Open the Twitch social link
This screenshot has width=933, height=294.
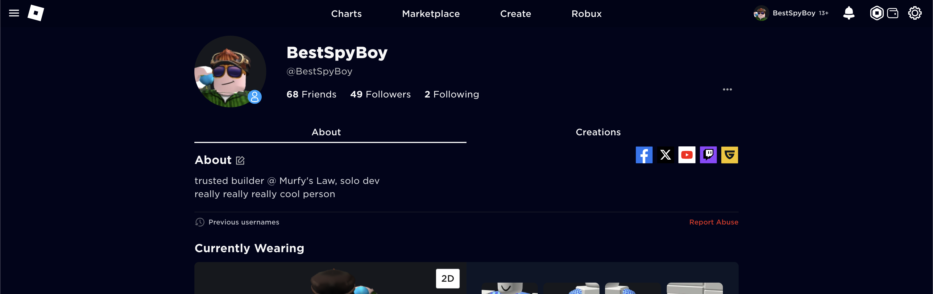[x=708, y=155]
